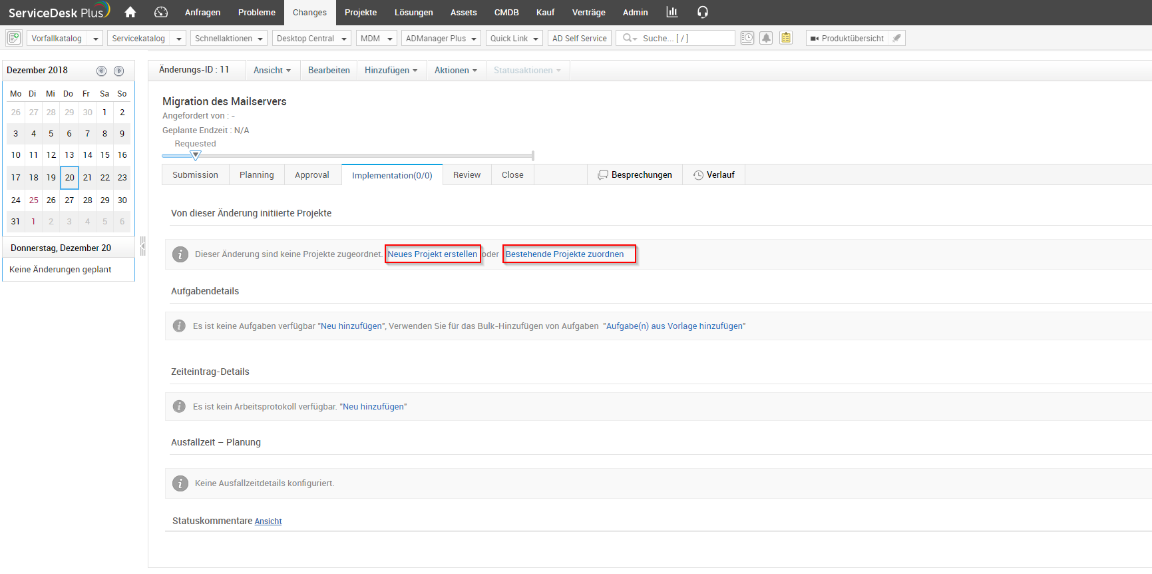Screen dimensions: 1152x574
Task: Switch to the Submission tab
Action: pos(195,174)
